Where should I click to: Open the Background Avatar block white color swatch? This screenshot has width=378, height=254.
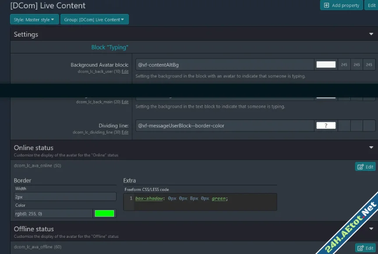(326, 65)
